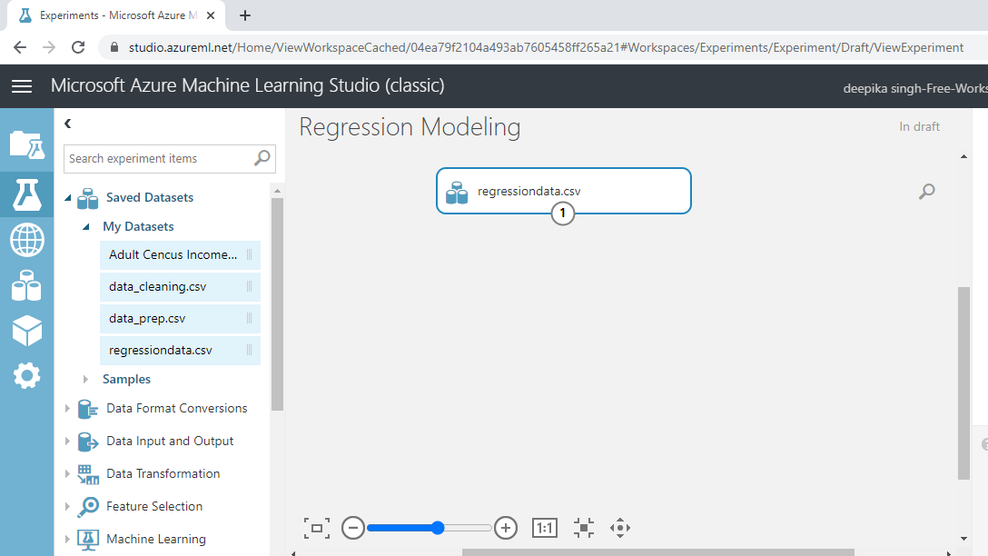
Task: Open the Settings gear sidebar icon
Action: pos(26,376)
